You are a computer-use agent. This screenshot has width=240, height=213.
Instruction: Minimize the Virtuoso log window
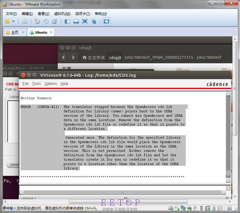pos(29,75)
